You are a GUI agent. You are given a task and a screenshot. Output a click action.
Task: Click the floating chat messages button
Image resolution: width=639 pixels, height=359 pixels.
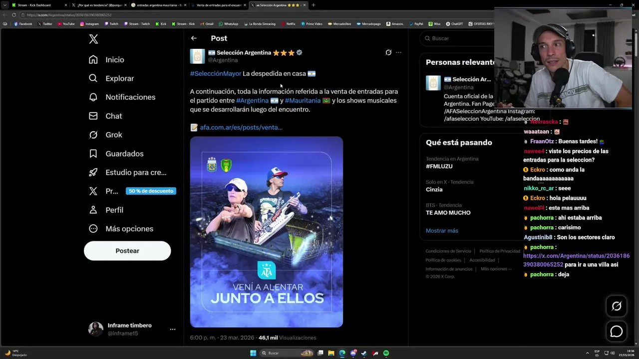[617, 331]
